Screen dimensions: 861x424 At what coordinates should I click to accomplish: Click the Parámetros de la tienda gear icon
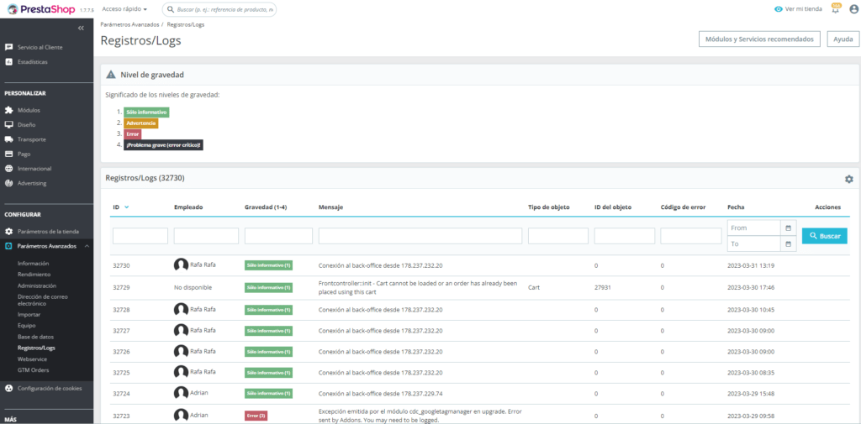pos(8,232)
